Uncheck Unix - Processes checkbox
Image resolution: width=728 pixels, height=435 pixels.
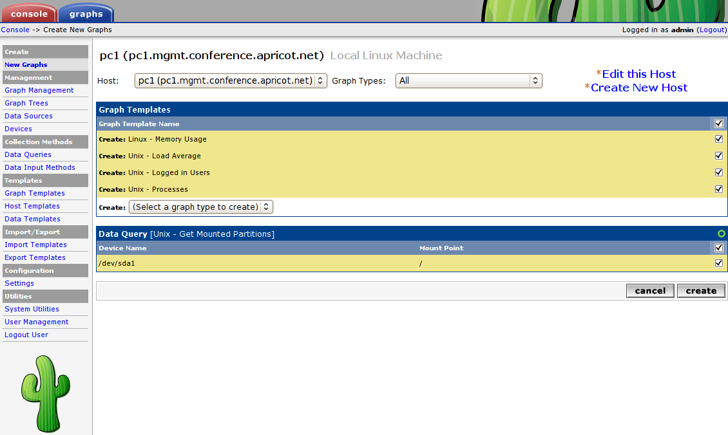(718, 189)
